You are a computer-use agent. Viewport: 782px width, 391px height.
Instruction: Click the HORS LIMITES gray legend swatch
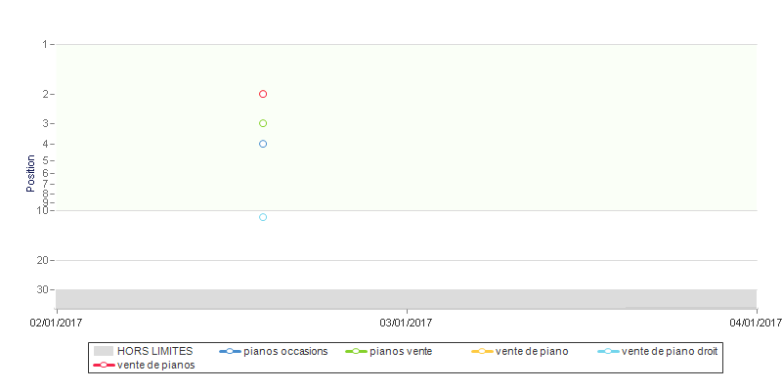[104, 351]
